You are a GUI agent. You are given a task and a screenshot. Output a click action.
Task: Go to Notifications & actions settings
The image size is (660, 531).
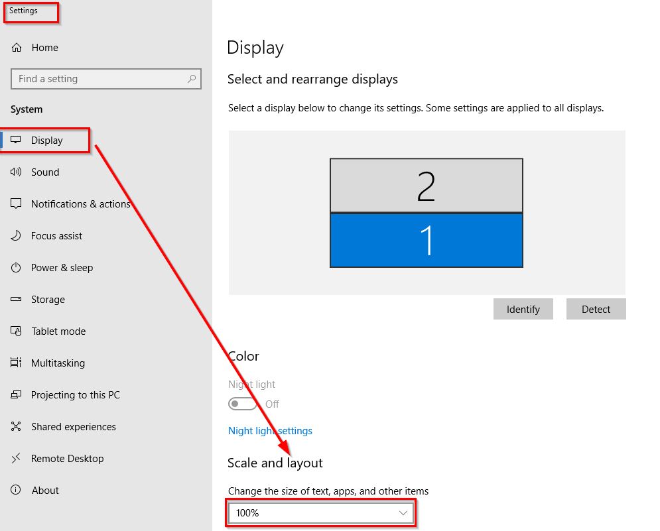(x=81, y=204)
